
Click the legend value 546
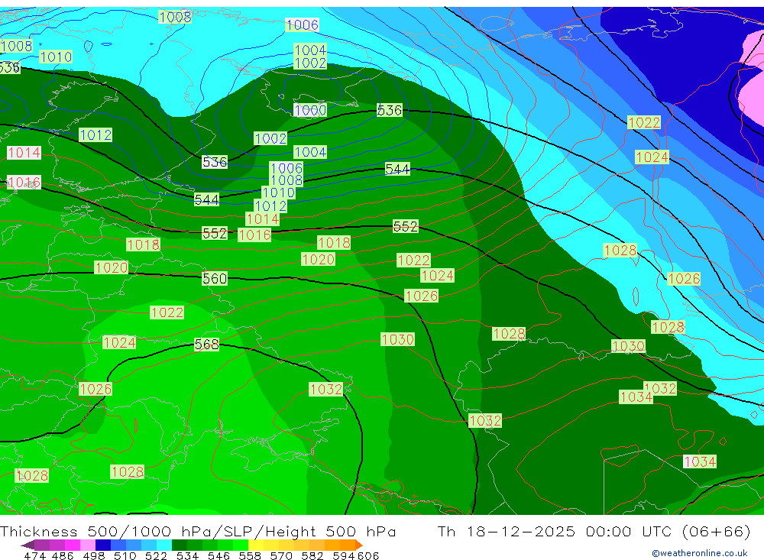(x=219, y=555)
